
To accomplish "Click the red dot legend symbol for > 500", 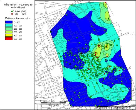I will [x=12, y=14].
